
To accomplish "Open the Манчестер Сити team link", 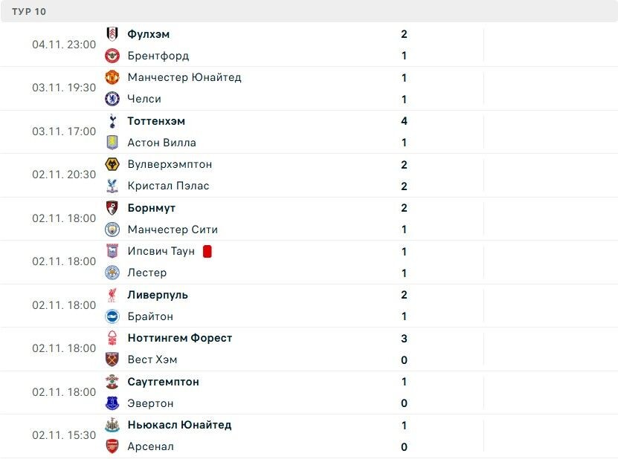I will [173, 229].
